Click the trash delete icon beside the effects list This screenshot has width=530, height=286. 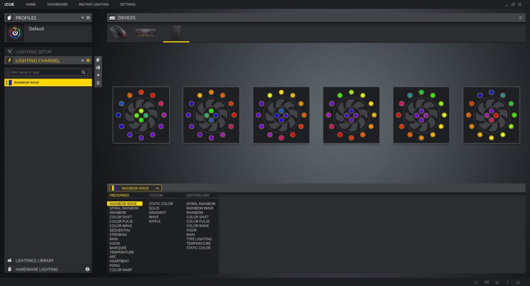[98, 83]
